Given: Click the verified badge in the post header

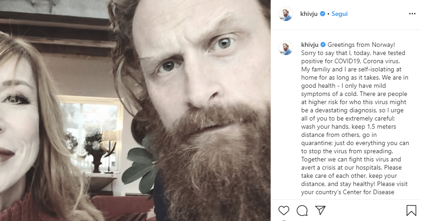Looking at the screenshot, I should click(x=323, y=14).
